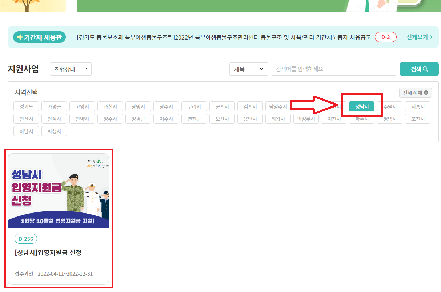The image size is (441, 292).
Task: Open the 제목 search type dropdown
Action: [249, 69]
